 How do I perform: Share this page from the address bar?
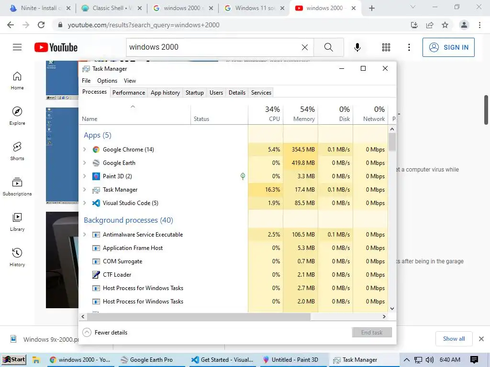[x=430, y=25]
